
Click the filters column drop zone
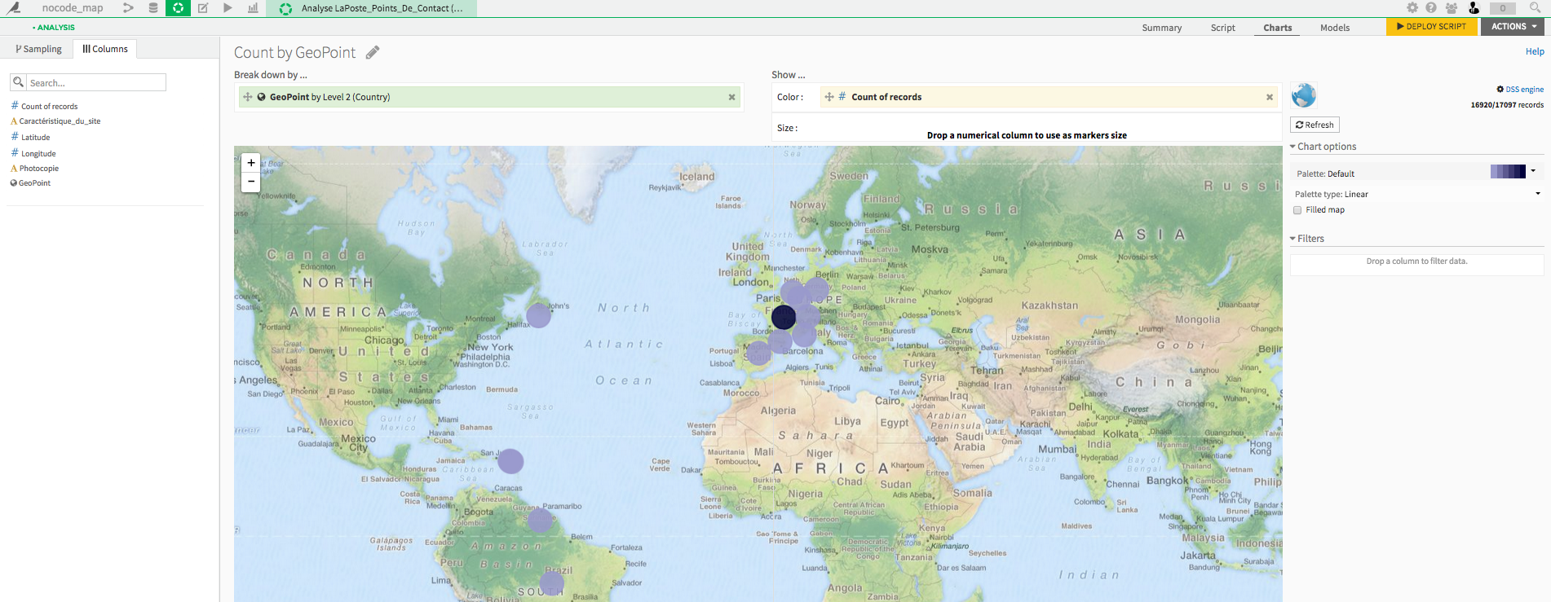click(1416, 265)
